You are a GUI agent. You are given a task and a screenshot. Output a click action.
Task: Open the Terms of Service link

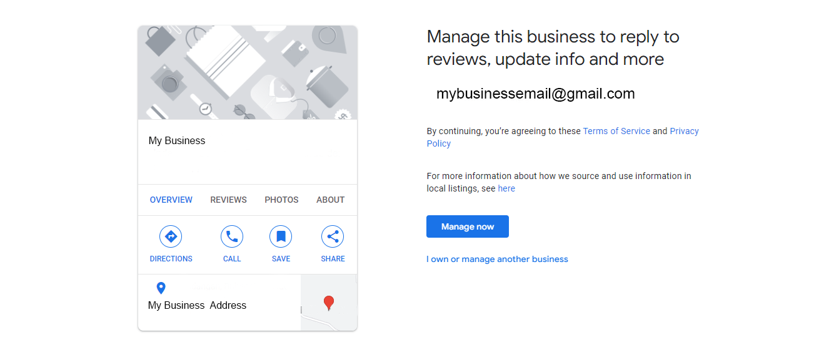(616, 131)
